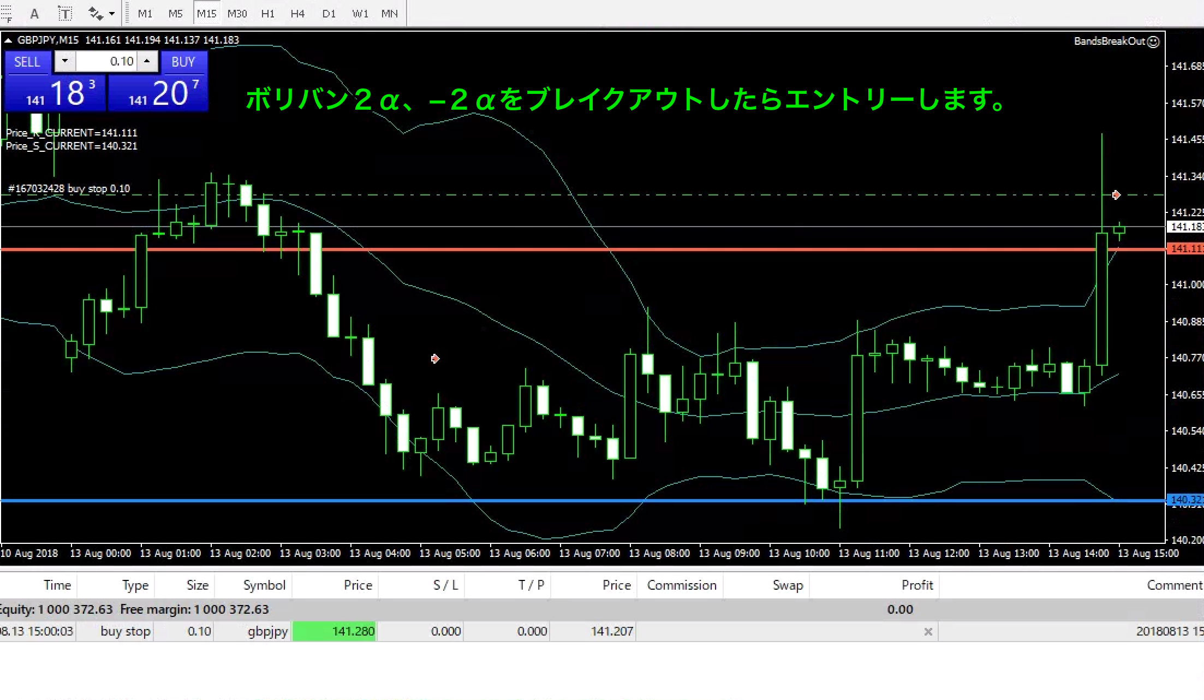1204x700 pixels.
Task: Switch to H1 timeframe
Action: tap(267, 14)
